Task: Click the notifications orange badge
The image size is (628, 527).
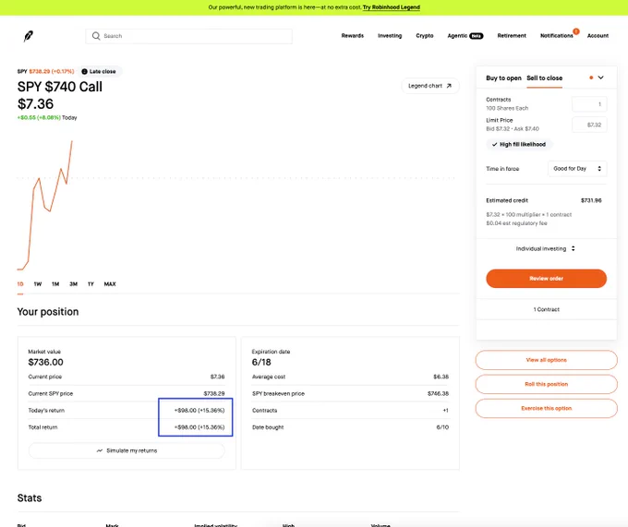Action: coord(576,31)
